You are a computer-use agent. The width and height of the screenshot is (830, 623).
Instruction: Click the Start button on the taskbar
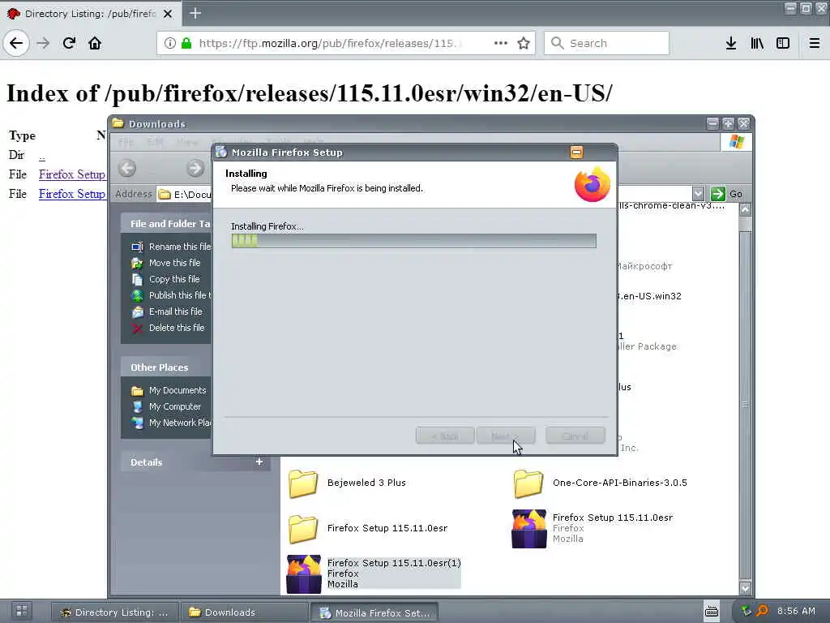click(x=22, y=611)
